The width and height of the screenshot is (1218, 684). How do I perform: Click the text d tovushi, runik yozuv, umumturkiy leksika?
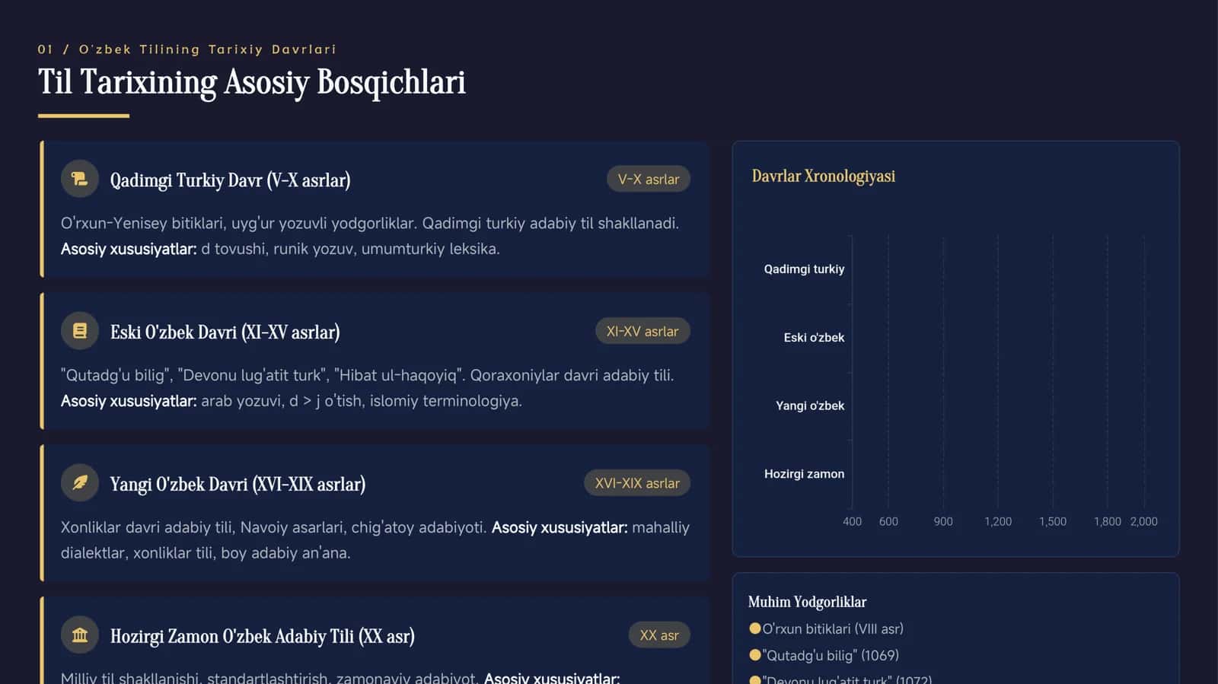(x=350, y=249)
